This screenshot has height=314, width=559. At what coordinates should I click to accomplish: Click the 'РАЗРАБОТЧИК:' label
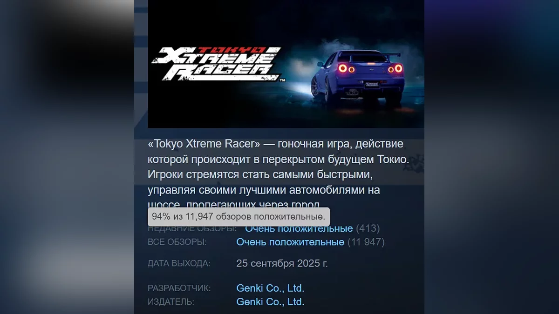179,288
